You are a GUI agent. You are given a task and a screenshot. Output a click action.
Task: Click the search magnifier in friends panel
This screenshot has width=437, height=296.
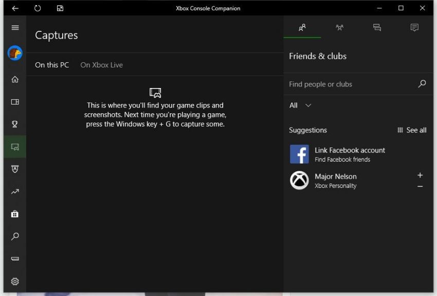422,83
